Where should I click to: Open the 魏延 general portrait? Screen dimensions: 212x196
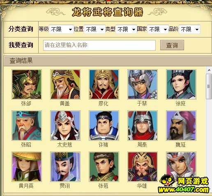(x=181, y=126)
